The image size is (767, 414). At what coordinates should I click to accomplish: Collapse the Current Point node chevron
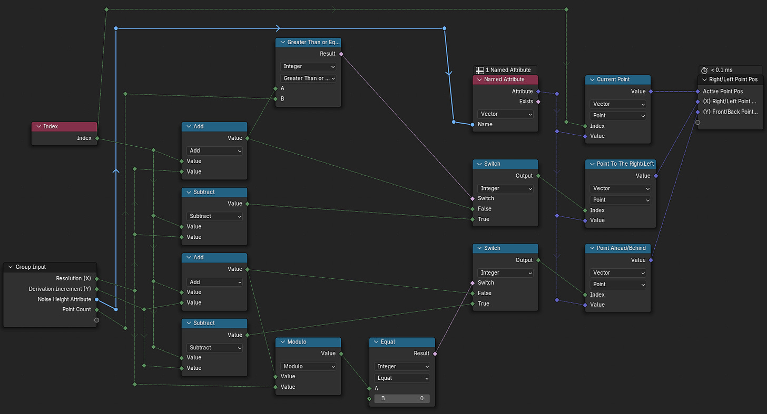(x=592, y=79)
